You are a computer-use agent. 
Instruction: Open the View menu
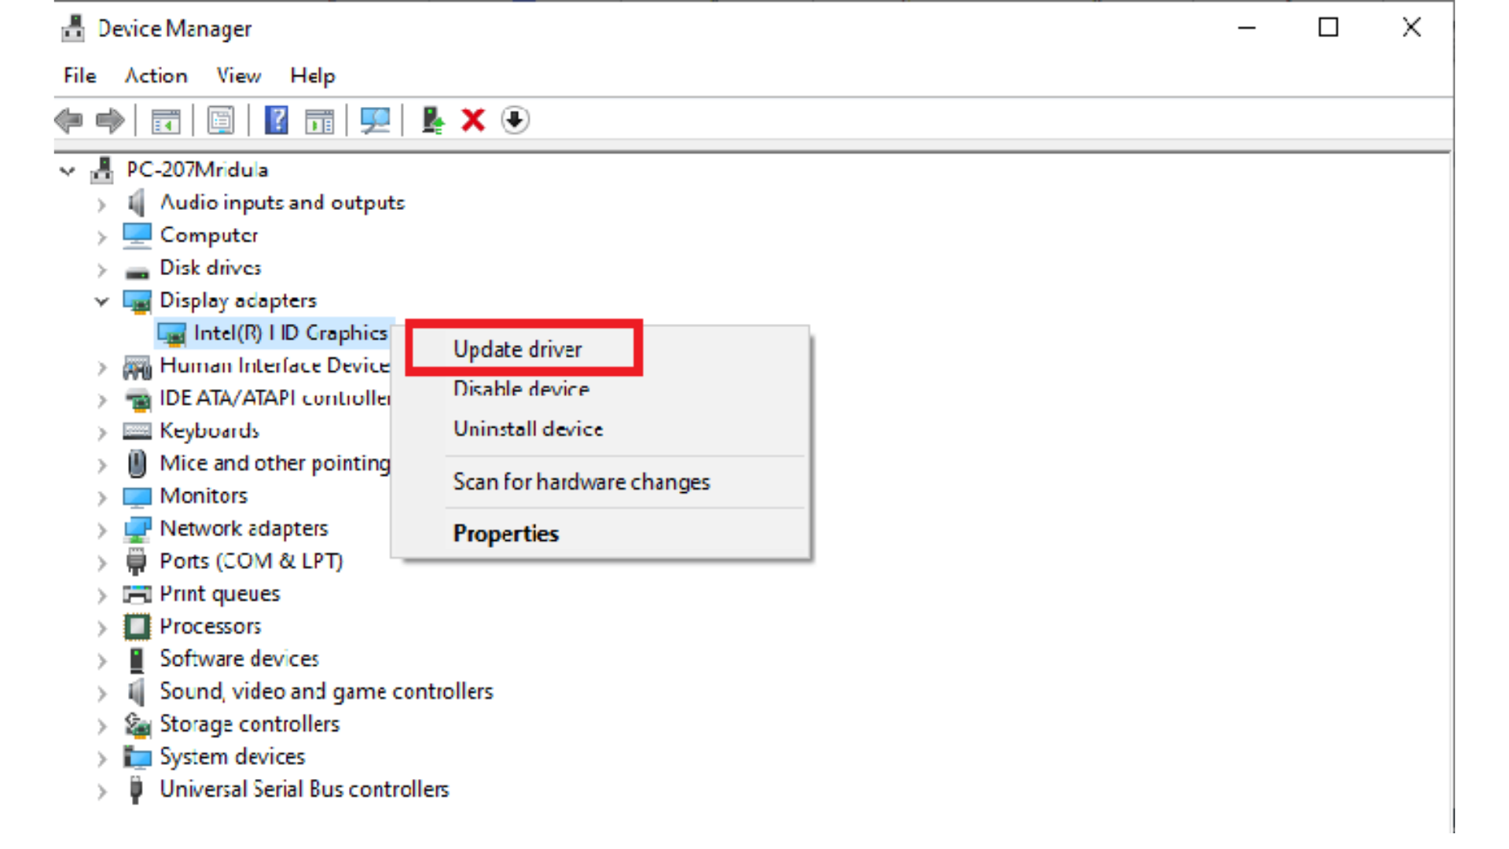pyautogui.click(x=238, y=75)
